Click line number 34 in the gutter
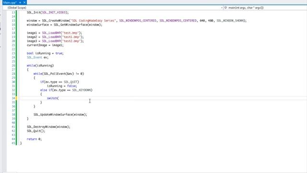The width and height of the screenshot is (307, 173). point(13,98)
